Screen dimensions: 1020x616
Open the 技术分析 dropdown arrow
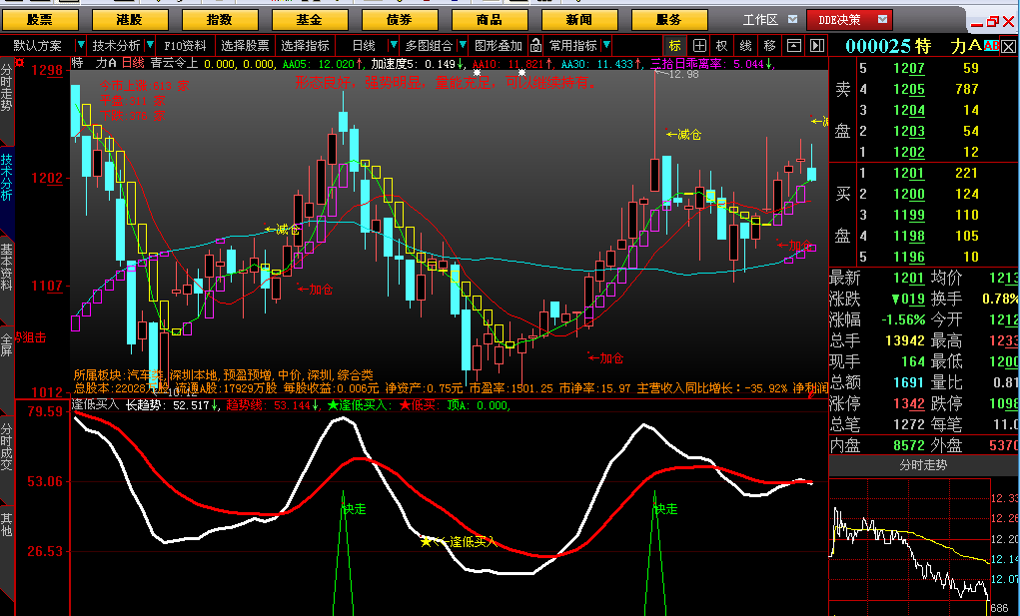(x=150, y=46)
